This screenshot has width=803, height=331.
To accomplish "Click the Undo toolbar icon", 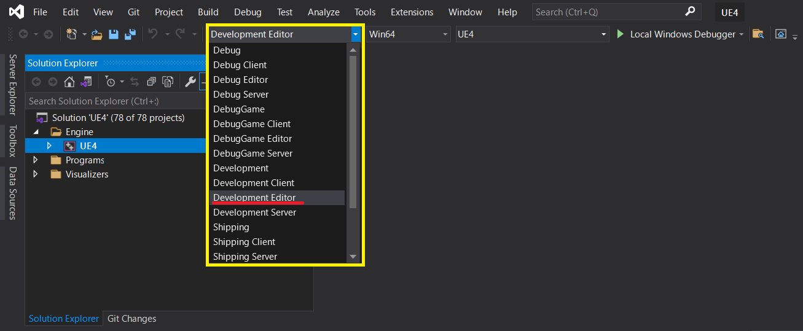I will tap(153, 34).
